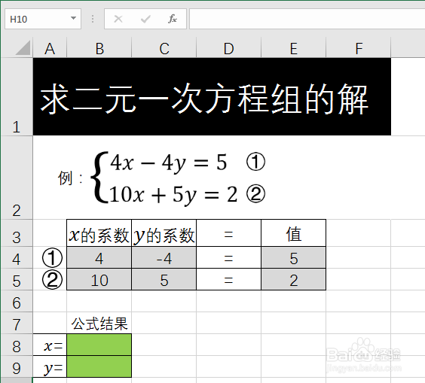The image size is (425, 383).
Task: Click cell E5 containing 2
Action: coord(294,280)
